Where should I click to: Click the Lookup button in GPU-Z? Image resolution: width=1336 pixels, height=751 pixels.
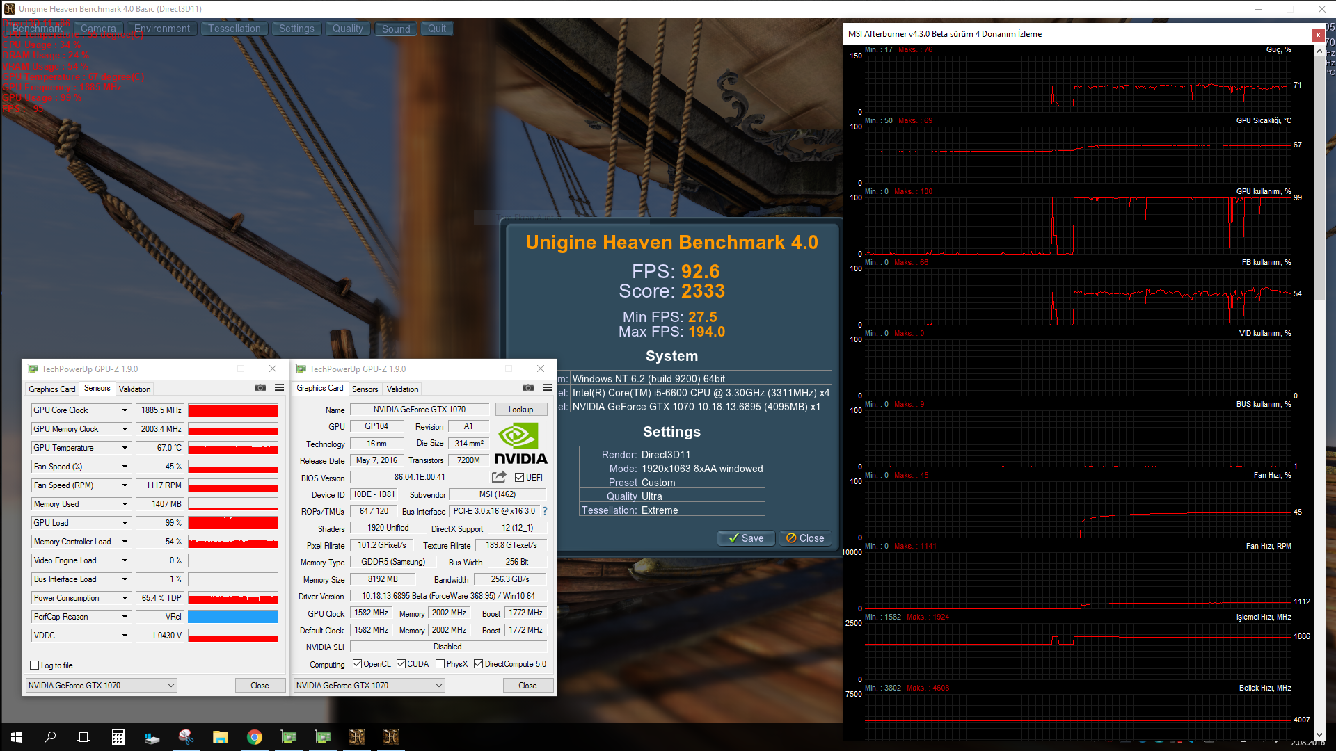click(x=520, y=410)
